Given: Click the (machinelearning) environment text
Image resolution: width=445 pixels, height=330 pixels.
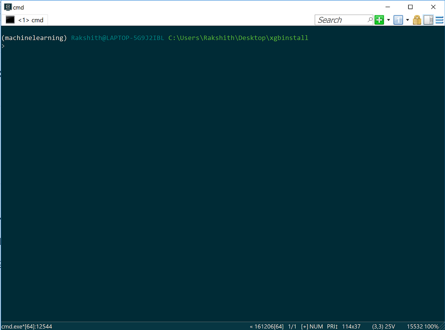Looking at the screenshot, I should 34,38.
